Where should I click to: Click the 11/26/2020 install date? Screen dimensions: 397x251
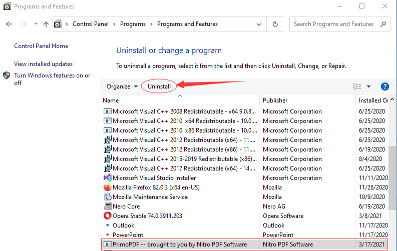[x=373, y=187]
